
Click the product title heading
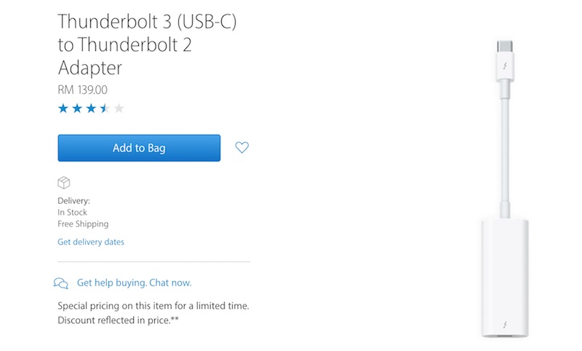147,44
